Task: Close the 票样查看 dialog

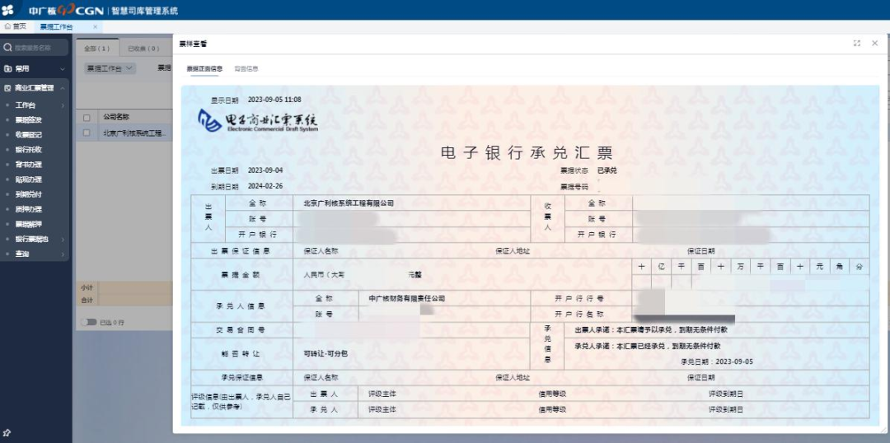Action: pos(874,43)
